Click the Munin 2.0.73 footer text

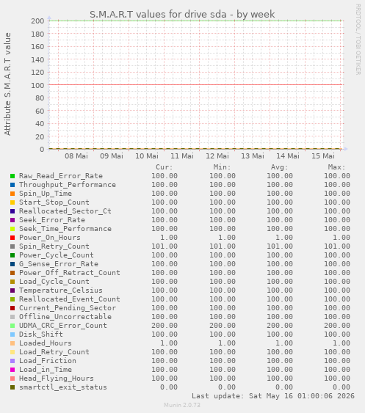pos(182,405)
